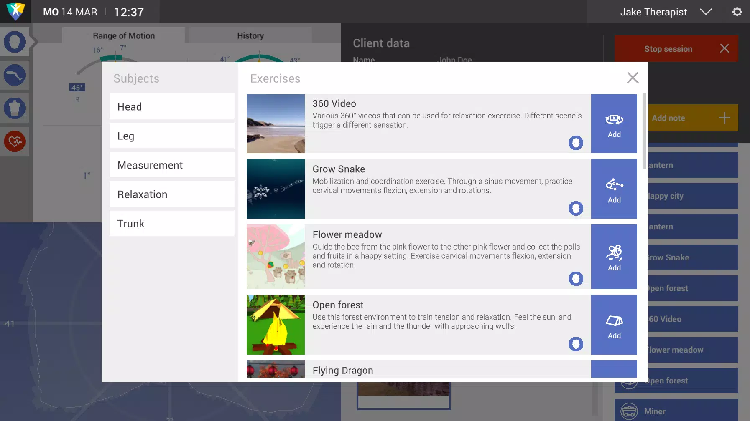Click plus icon on Add note
Viewport: 750px width, 421px height.
[724, 118]
